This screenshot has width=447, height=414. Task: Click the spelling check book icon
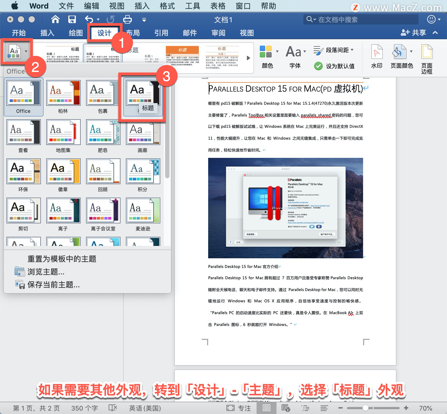pos(113,408)
